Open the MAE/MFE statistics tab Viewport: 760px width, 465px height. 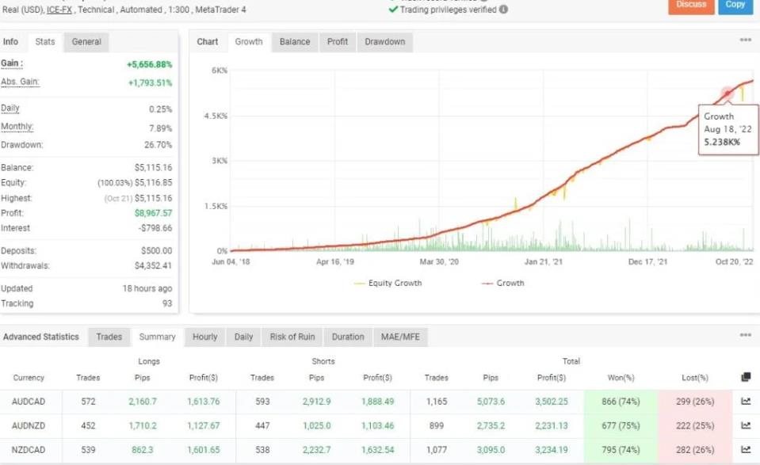[399, 337]
